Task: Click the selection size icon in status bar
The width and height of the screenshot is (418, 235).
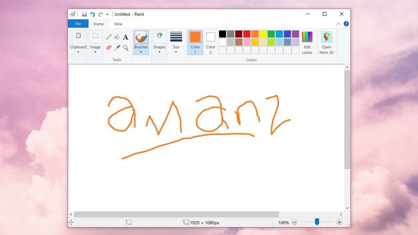Action: 128,222
